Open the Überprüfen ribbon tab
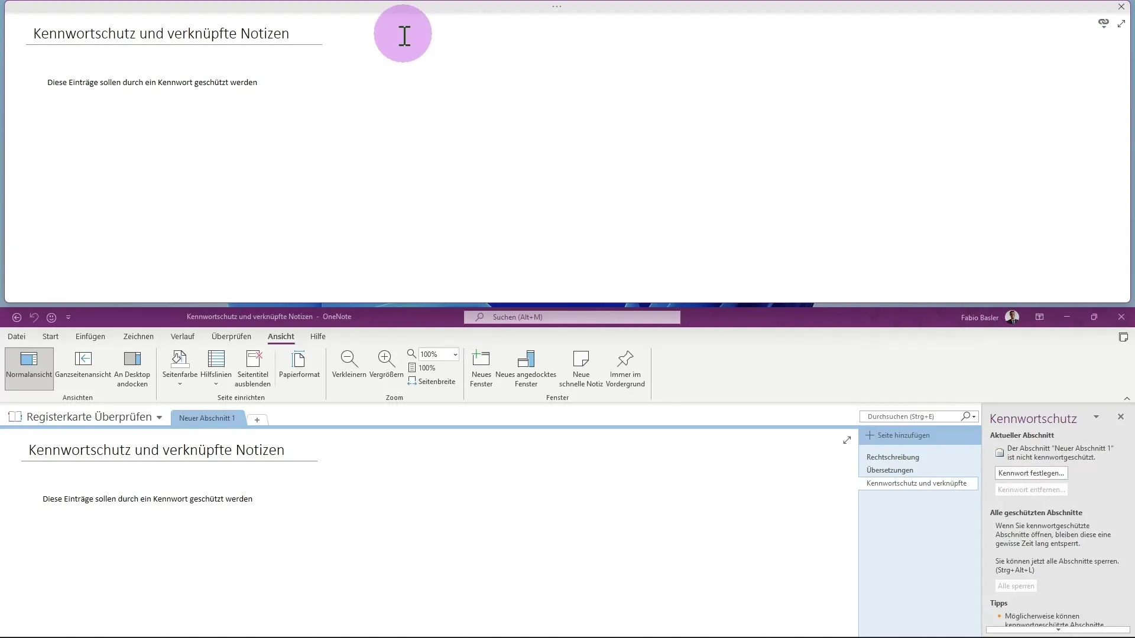The image size is (1135, 638). (231, 337)
